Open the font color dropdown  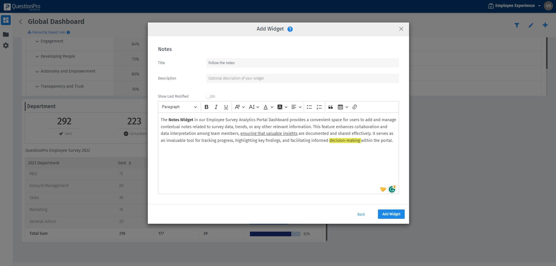(268, 107)
